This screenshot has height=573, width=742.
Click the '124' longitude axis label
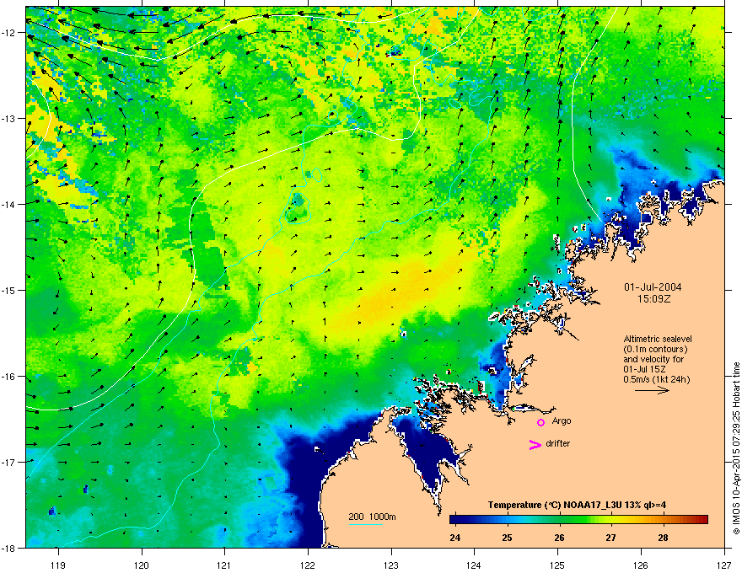coord(474,565)
